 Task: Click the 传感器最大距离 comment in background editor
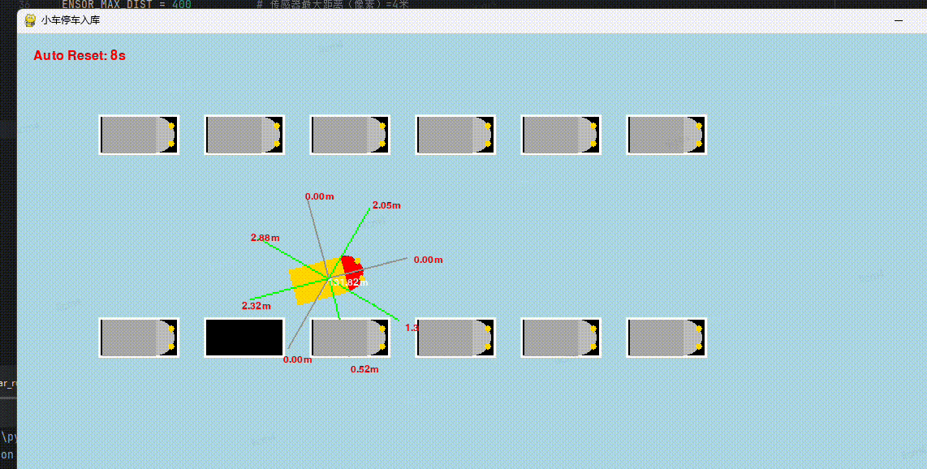[332, 5]
